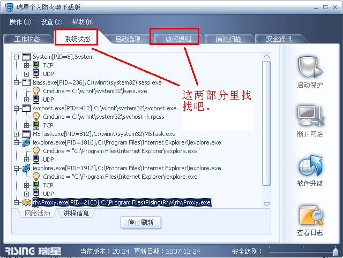Image resolution: width=343 pixels, height=258 pixels.
Task: Click the 断开网络 computer icon
Action: (x=310, y=116)
